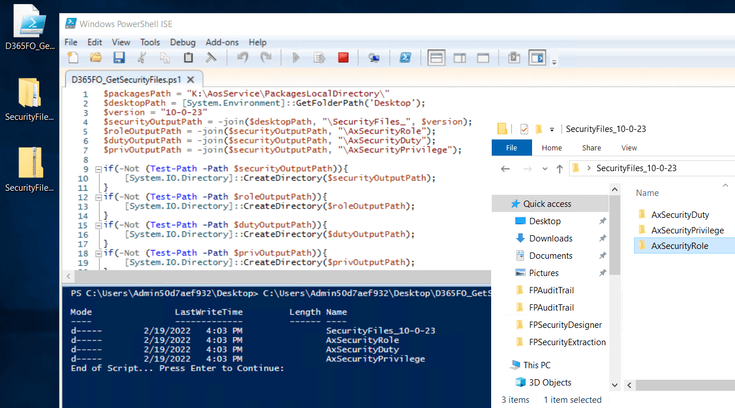Click the $packagesPath code line

(247, 94)
